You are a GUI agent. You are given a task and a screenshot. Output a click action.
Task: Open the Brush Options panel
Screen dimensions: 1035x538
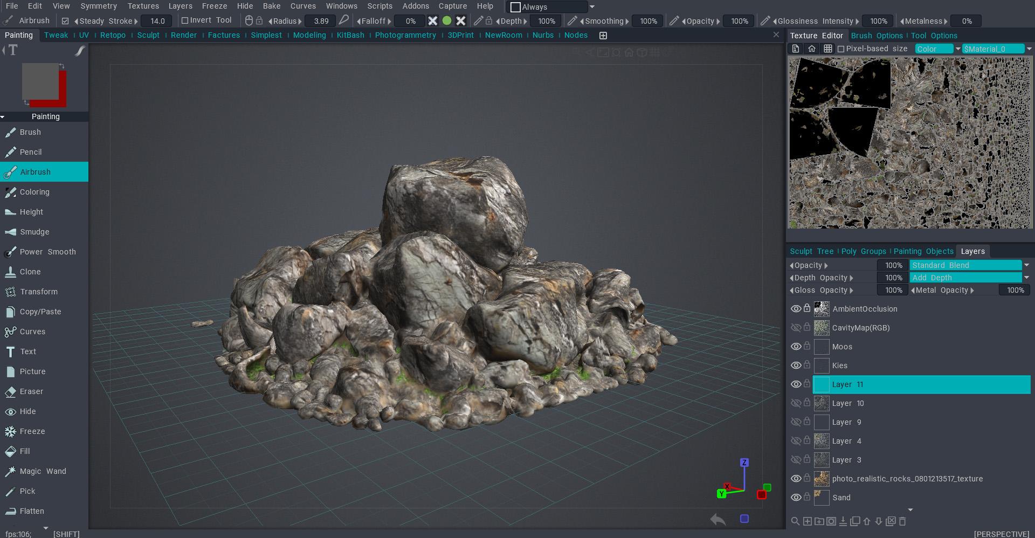pos(876,36)
